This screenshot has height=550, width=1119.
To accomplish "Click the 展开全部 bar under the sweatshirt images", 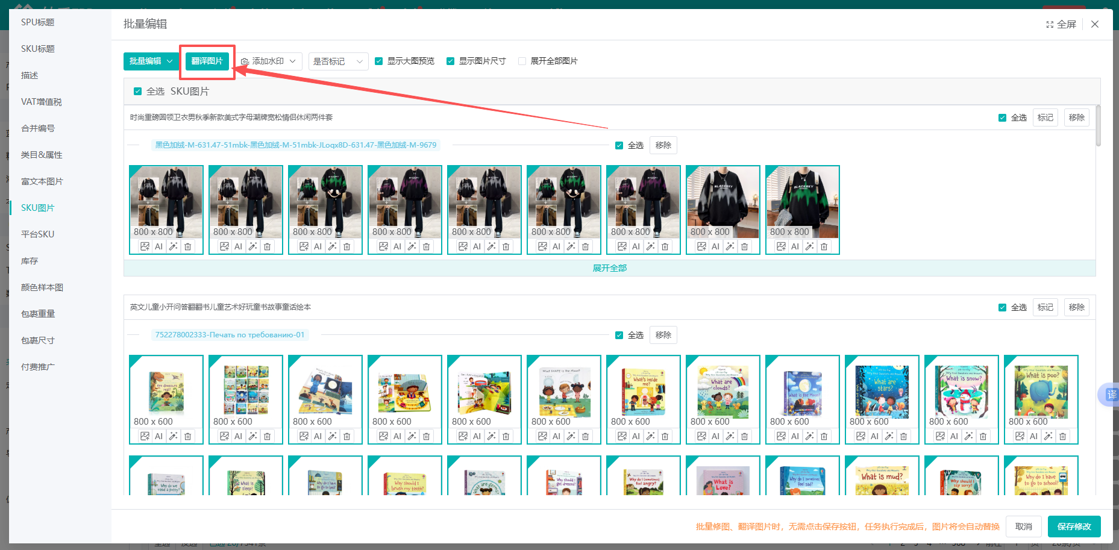I will [x=609, y=268].
